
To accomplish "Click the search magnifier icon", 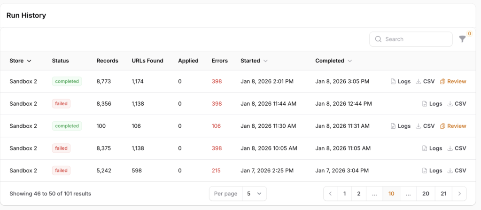I will coord(378,39).
